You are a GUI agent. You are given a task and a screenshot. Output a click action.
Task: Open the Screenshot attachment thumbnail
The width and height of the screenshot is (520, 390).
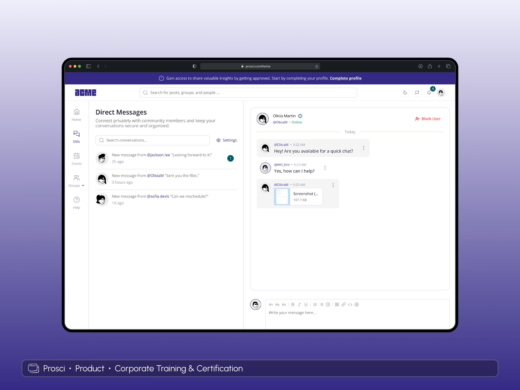(x=282, y=197)
